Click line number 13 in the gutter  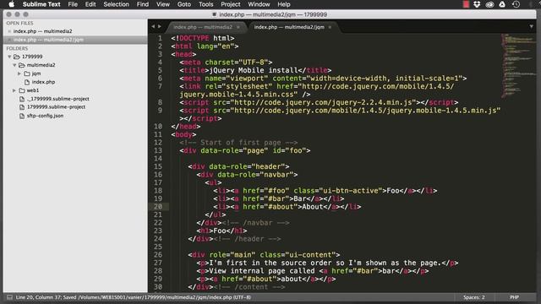pos(158,150)
